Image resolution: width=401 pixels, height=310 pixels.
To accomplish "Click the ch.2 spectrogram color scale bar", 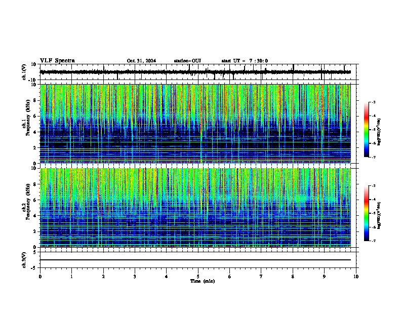I will (x=367, y=213).
